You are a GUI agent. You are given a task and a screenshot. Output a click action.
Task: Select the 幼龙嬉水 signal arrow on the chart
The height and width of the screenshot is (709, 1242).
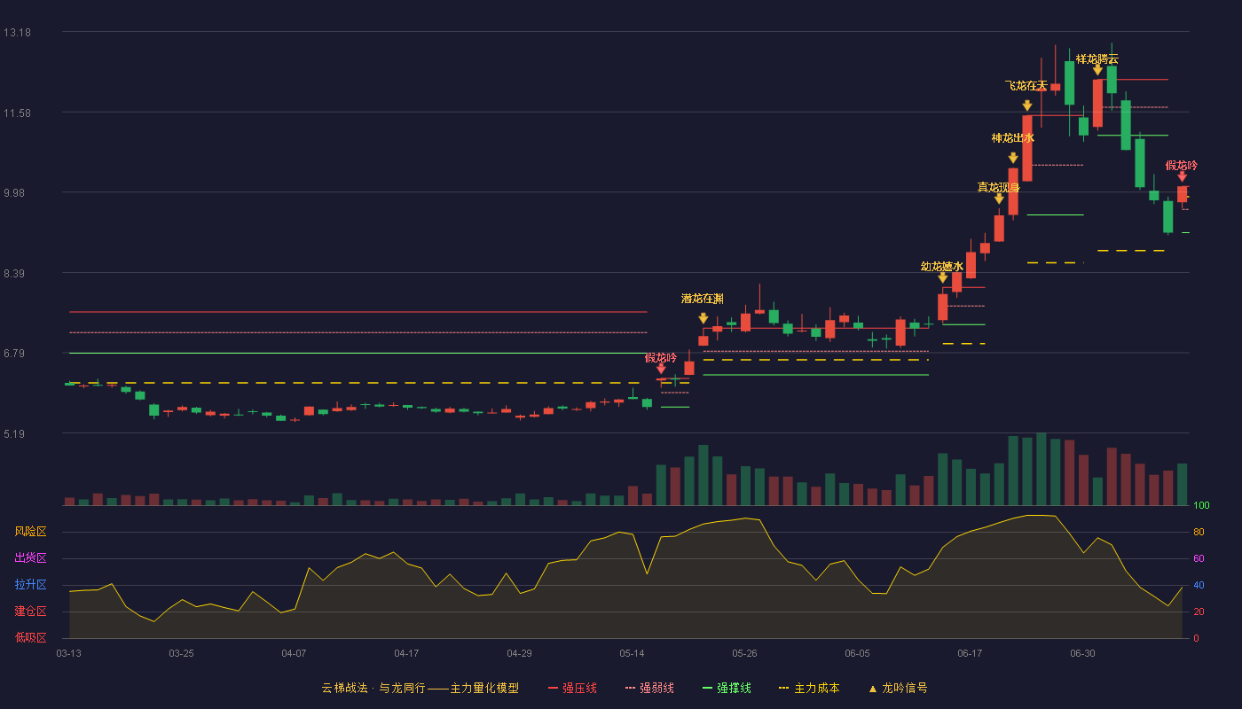[943, 277]
